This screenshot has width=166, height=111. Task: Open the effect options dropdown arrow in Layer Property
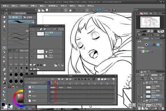pos(161,44)
